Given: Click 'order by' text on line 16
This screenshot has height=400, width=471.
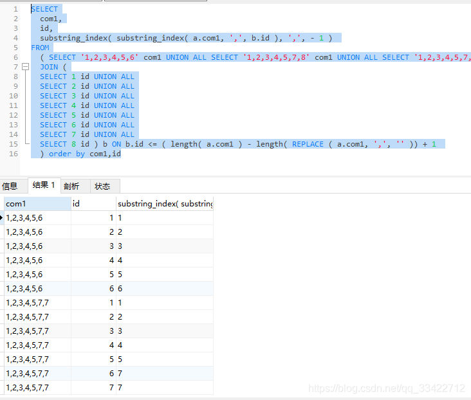Looking at the screenshot, I should (x=67, y=154).
